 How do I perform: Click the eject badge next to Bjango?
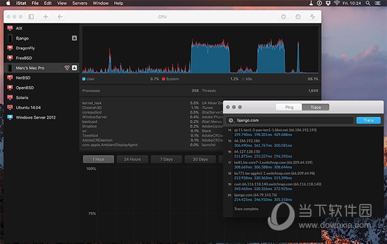(74, 38)
